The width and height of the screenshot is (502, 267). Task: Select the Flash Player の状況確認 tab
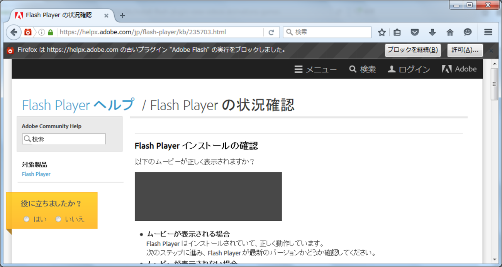coord(62,16)
